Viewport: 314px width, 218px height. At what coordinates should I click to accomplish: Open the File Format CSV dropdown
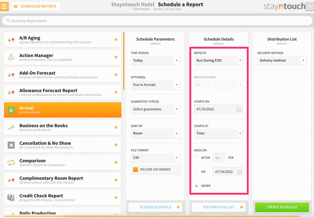click(x=155, y=158)
